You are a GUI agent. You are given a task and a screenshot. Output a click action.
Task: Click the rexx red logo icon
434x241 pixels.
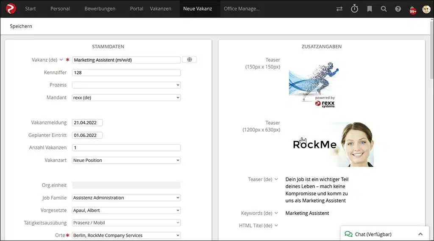tap(11, 8)
